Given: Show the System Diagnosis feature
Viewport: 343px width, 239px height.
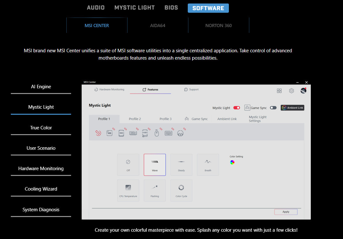Looking at the screenshot, I should click(41, 210).
